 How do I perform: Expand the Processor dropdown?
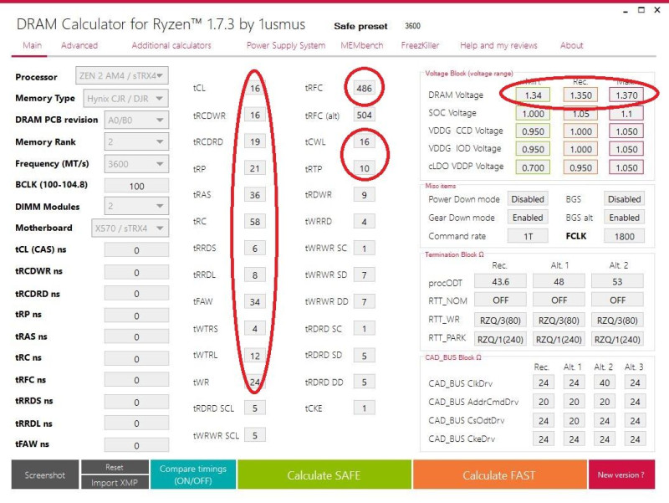[x=121, y=75]
